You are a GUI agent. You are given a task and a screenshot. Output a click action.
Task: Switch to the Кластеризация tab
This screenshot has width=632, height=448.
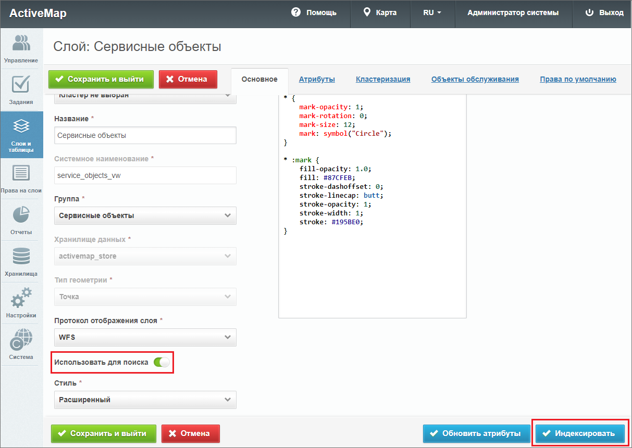click(x=383, y=79)
